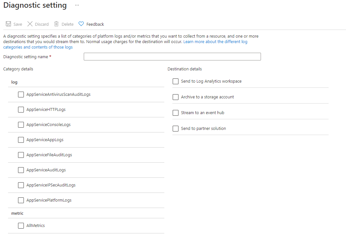Enable AppServiceFileAuditLogs checkbox

21,155
